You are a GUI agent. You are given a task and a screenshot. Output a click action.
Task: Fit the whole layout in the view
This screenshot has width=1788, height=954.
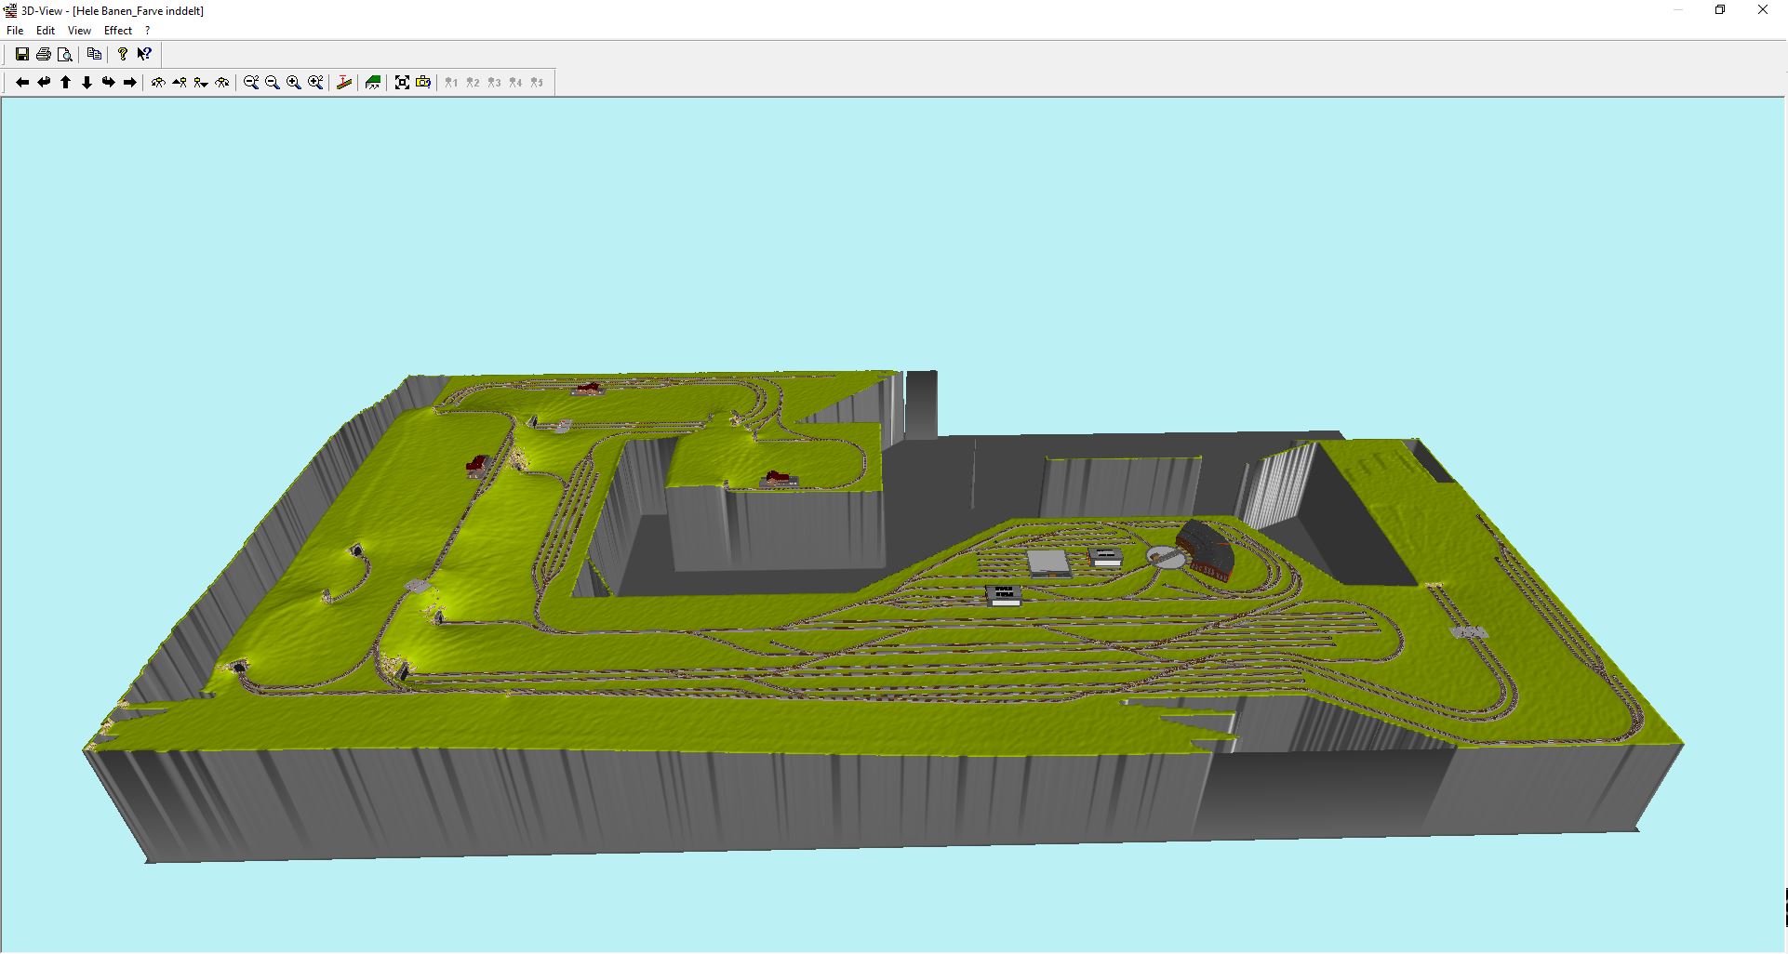point(402,83)
